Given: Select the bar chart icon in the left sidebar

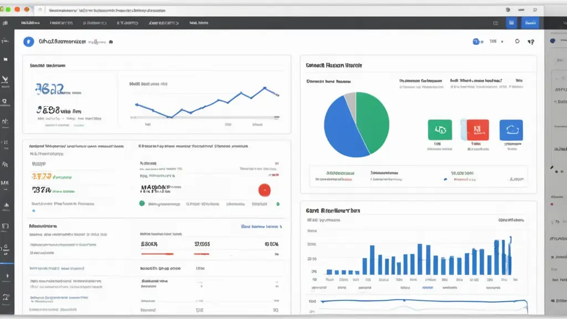Looking at the screenshot, I should [x=6, y=205].
